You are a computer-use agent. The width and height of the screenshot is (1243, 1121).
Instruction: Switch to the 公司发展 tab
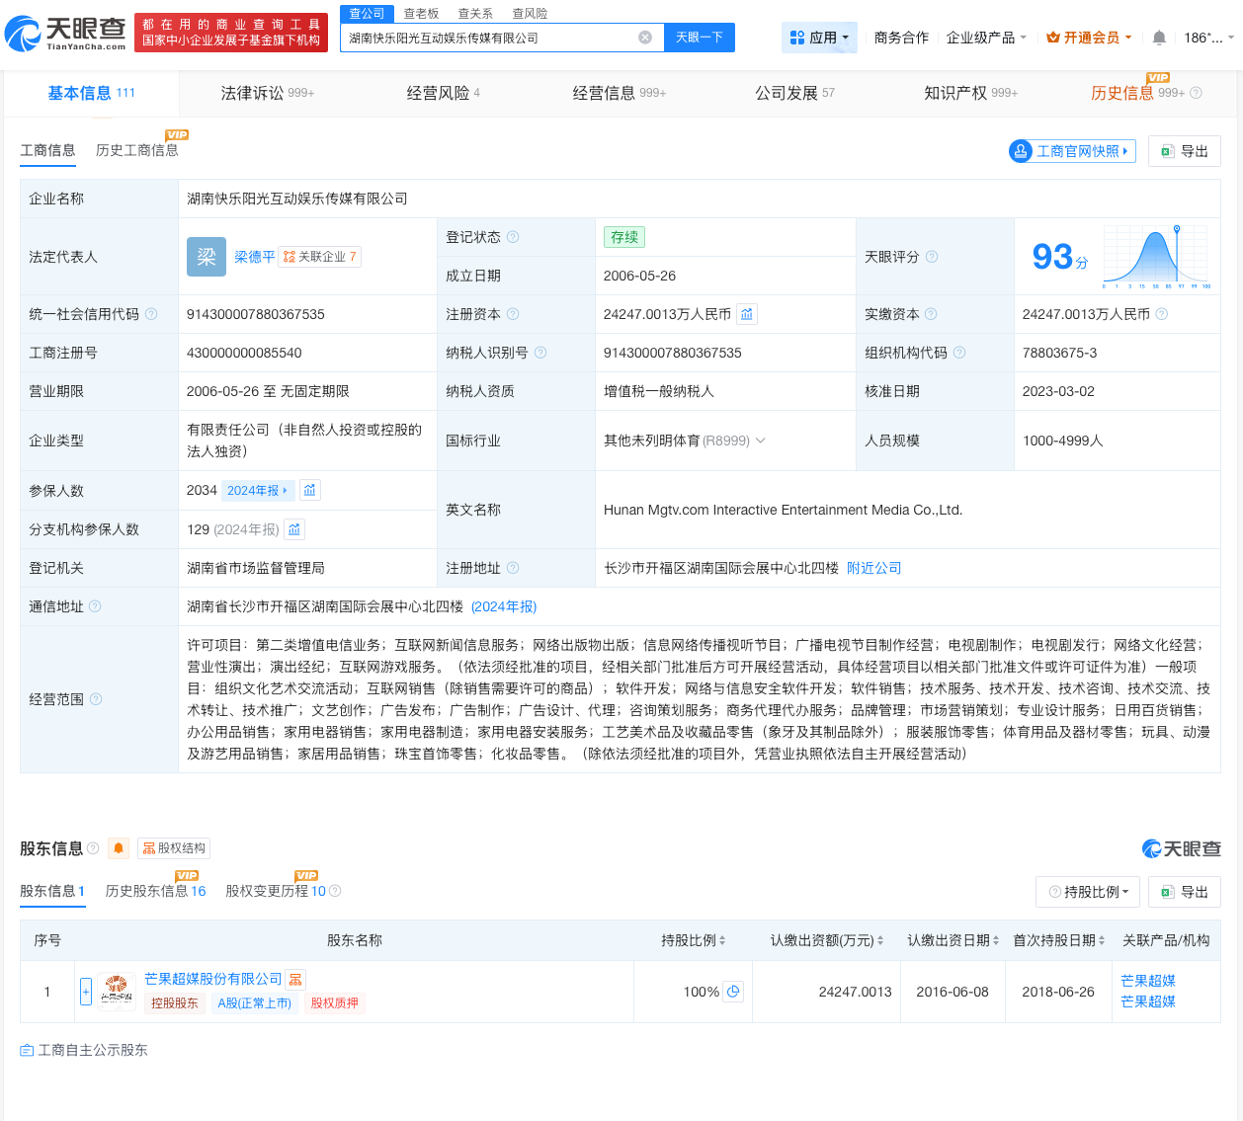tap(794, 93)
